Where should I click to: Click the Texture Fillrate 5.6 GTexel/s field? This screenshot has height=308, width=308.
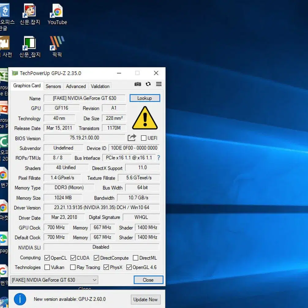139,178
